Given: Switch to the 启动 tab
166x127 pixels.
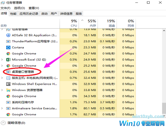Looking at the screenshot, I should tap(44, 14).
